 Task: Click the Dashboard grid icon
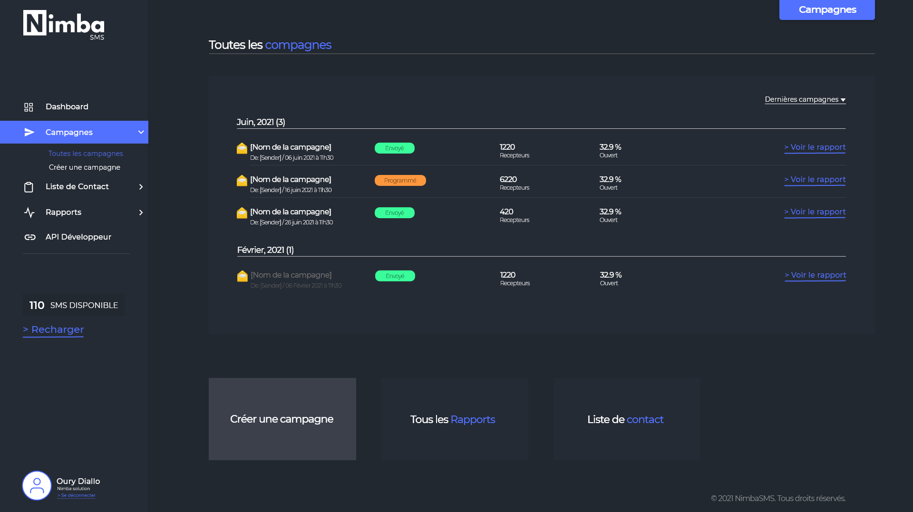coord(29,107)
